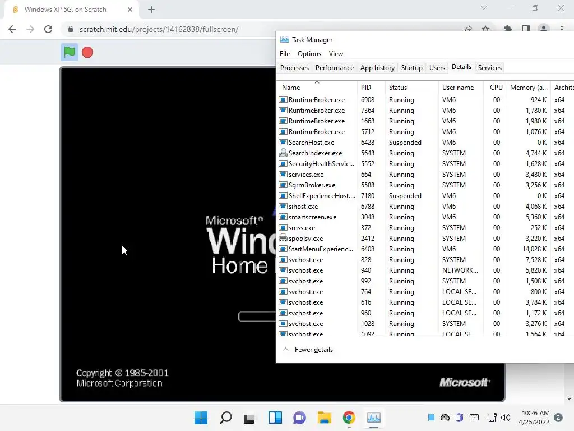574x431 pixels.
Task: Switch to the Users tab
Action: coord(437,68)
